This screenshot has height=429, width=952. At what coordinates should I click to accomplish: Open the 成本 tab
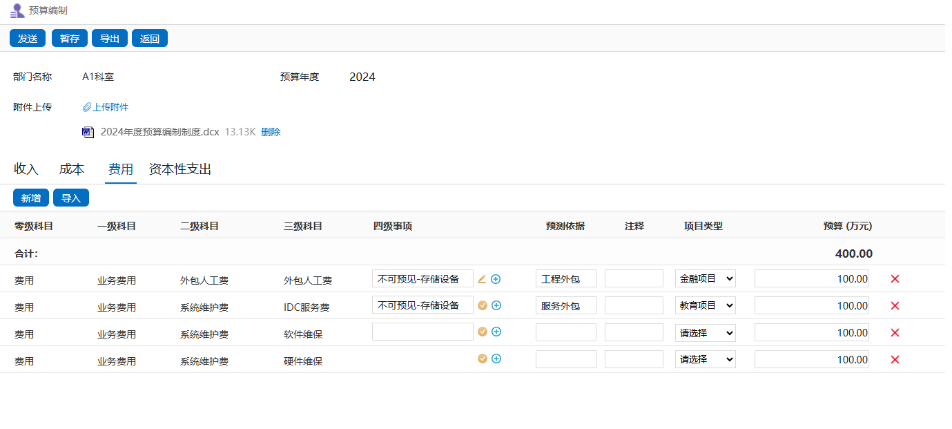tap(72, 169)
